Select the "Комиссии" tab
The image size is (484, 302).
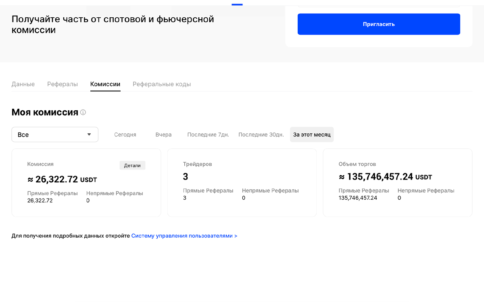(x=105, y=84)
